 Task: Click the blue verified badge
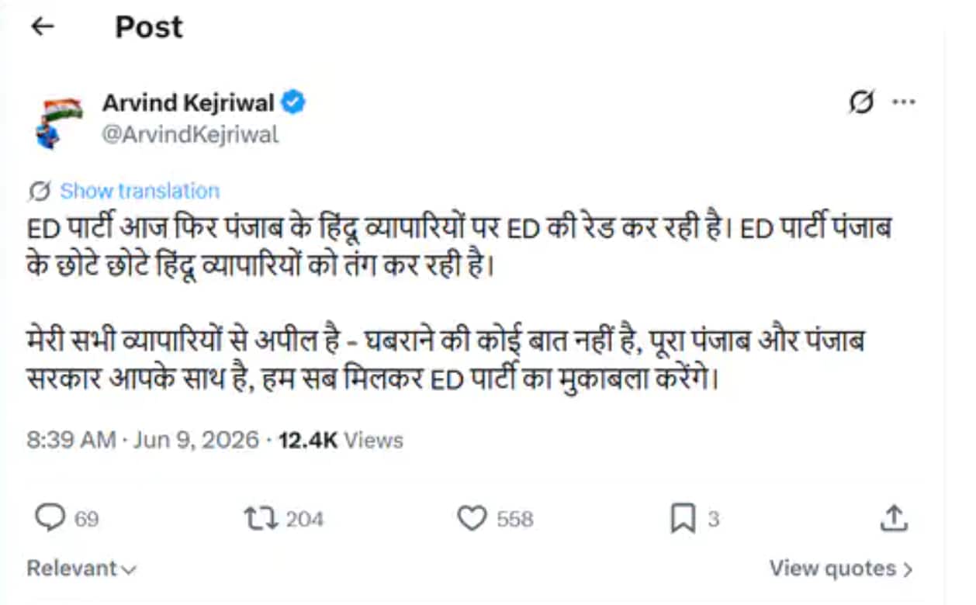pyautogui.click(x=293, y=102)
